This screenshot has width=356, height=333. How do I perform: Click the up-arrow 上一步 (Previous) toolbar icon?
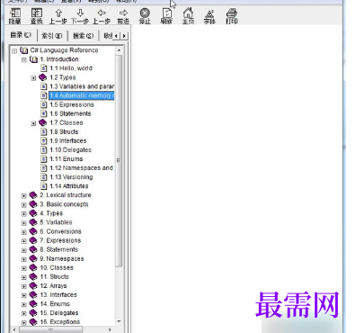click(x=58, y=16)
